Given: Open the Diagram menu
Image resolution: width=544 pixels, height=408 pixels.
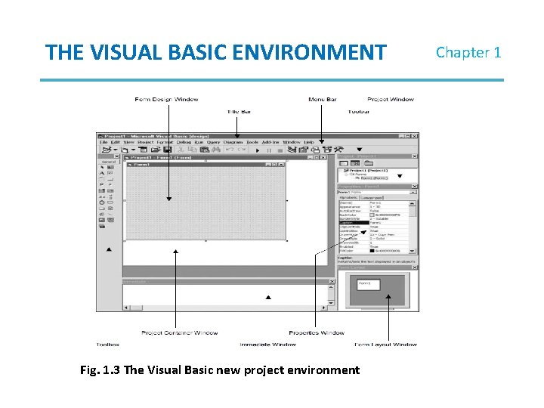Looking at the screenshot, I should [x=233, y=142].
